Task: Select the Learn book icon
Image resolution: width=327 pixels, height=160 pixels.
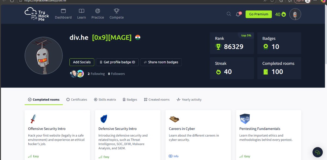Action: tap(81, 11)
